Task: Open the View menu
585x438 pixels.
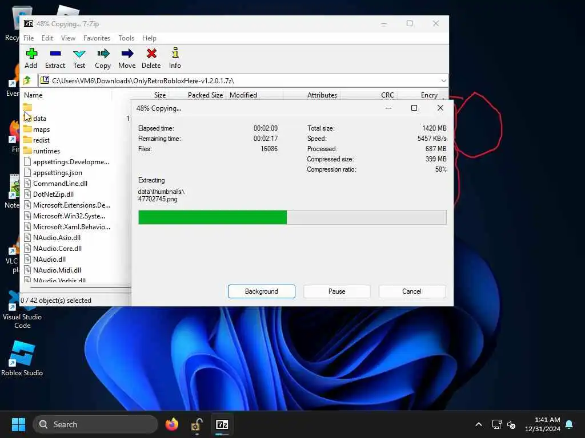Action: [69, 38]
